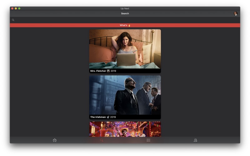Screen dimensions: 250x156
Task: Open the user profile avatar
Action: tap(236, 13)
